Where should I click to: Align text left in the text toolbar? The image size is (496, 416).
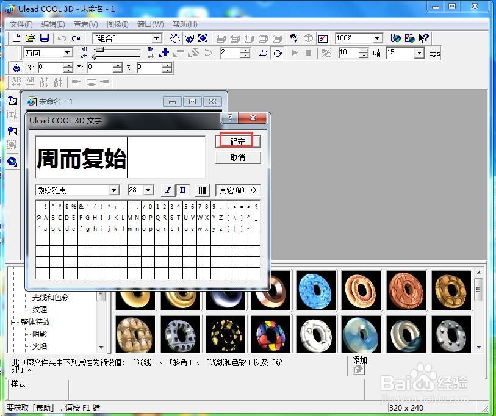76,82
